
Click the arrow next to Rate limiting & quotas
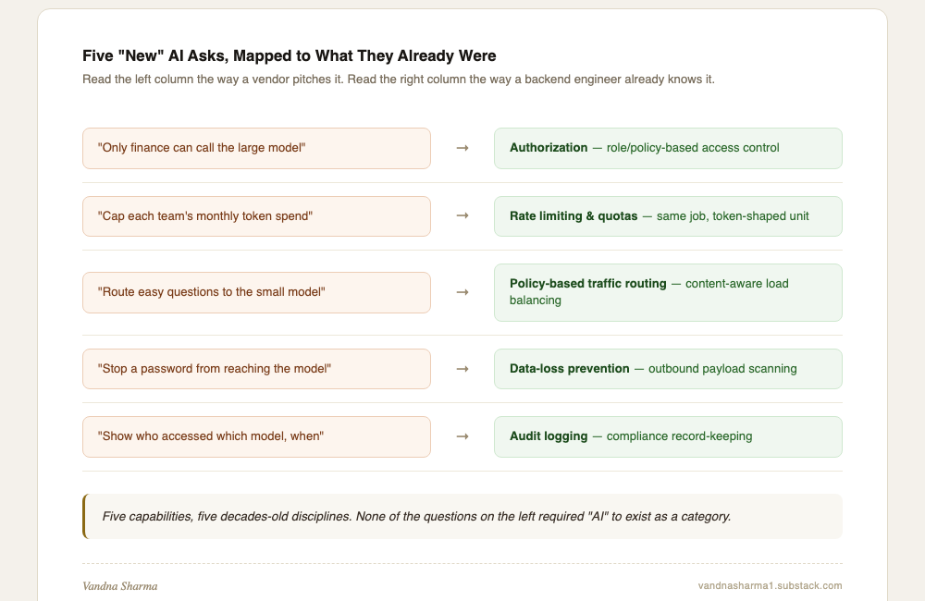462,215
